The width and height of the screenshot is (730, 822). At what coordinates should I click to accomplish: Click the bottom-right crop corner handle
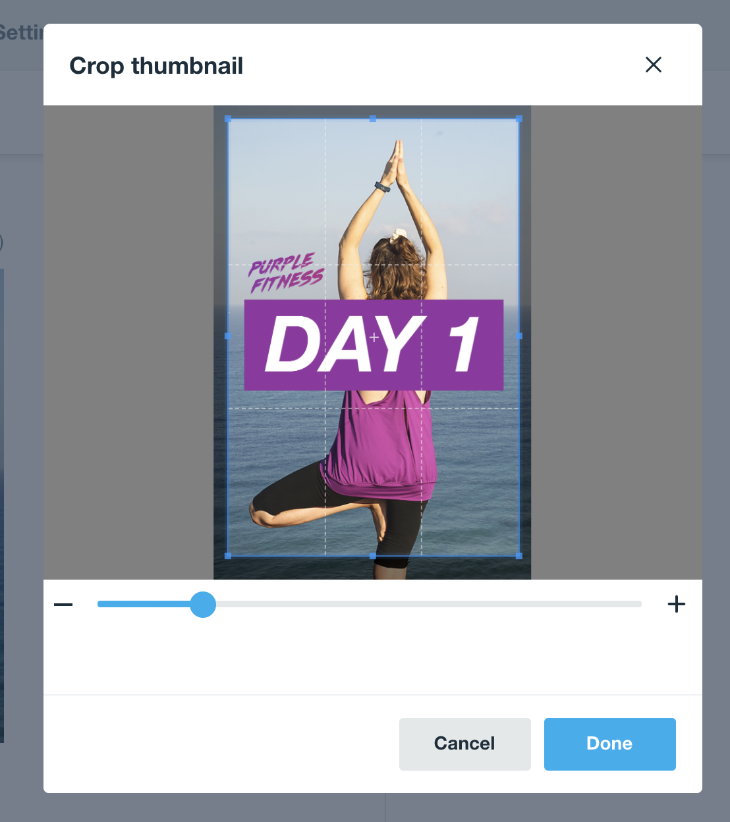click(x=519, y=556)
